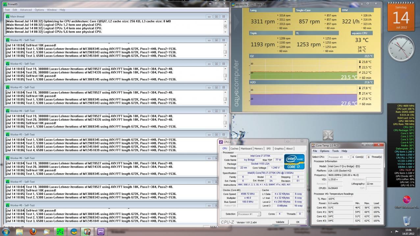Image resolution: width=420 pixels, height=236 pixels.
Task: Click the Worker #5 Self-Test window icon
Action: click(x=8, y=134)
